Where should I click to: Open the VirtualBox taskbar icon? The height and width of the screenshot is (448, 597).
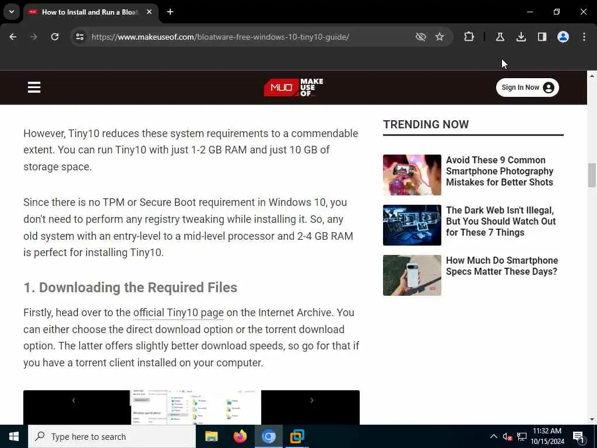297,436
